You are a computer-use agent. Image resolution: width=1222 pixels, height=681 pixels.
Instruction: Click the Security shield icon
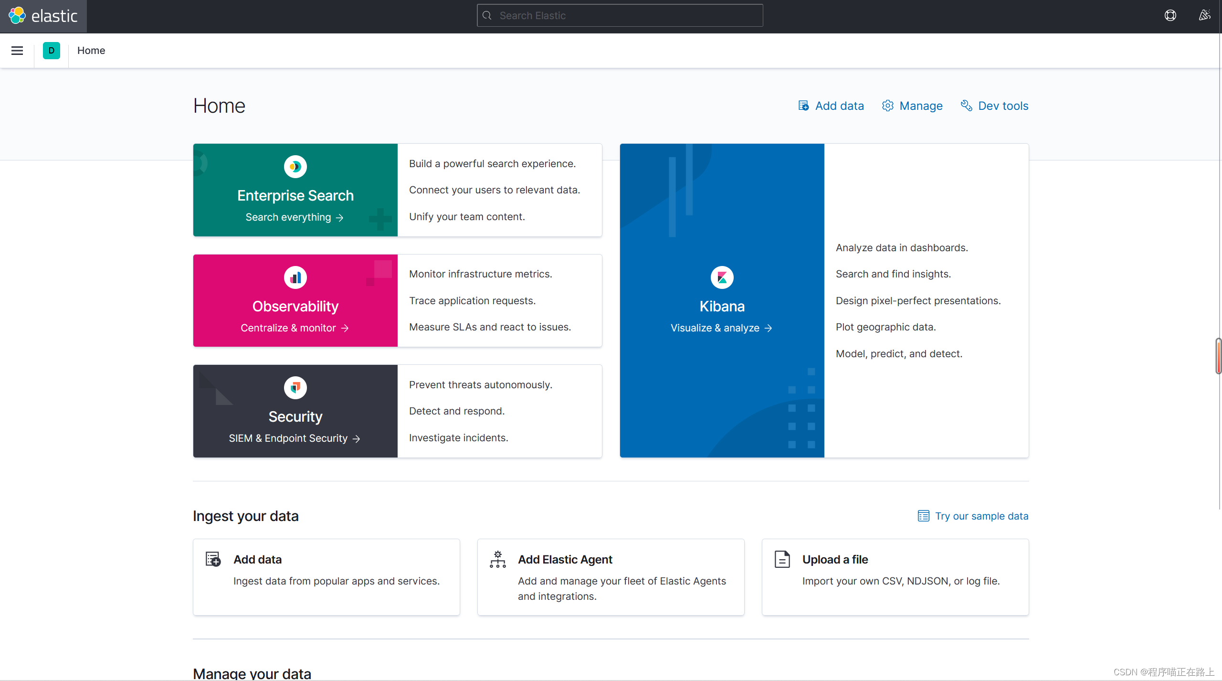click(x=295, y=388)
